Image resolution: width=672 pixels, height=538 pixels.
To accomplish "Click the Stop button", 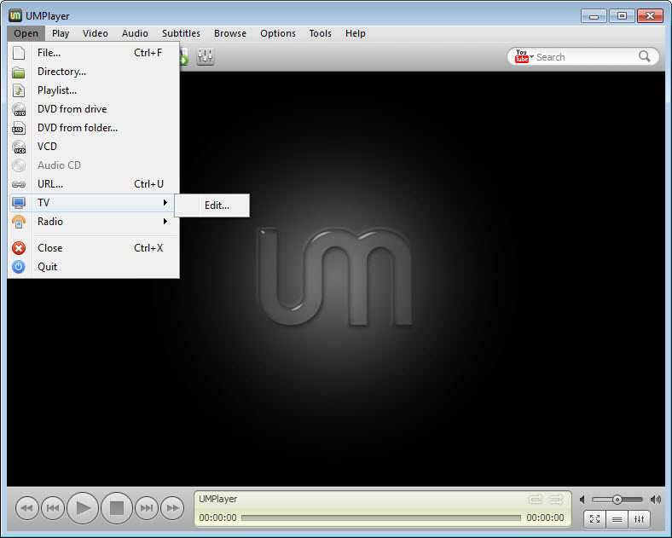I will pos(117,508).
